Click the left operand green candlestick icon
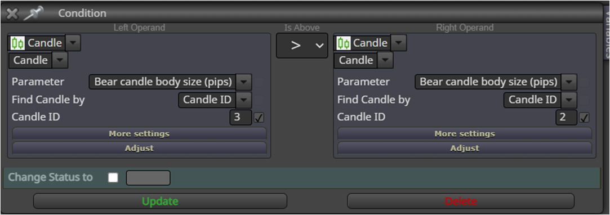Viewport: 610px width, 215px height. 17,43
